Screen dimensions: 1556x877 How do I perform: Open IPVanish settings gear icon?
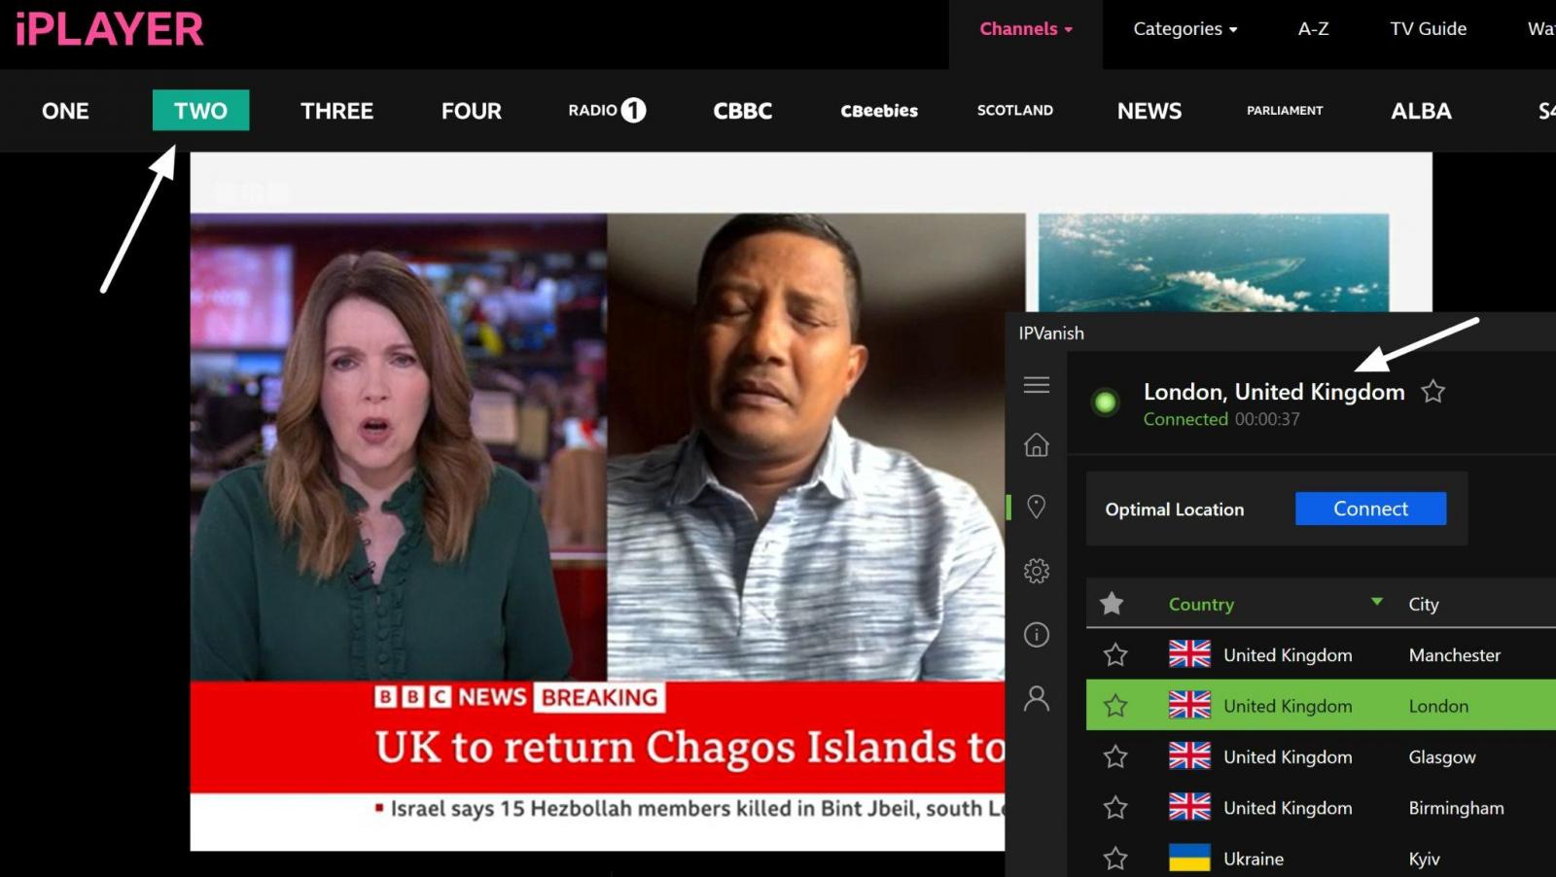point(1037,571)
